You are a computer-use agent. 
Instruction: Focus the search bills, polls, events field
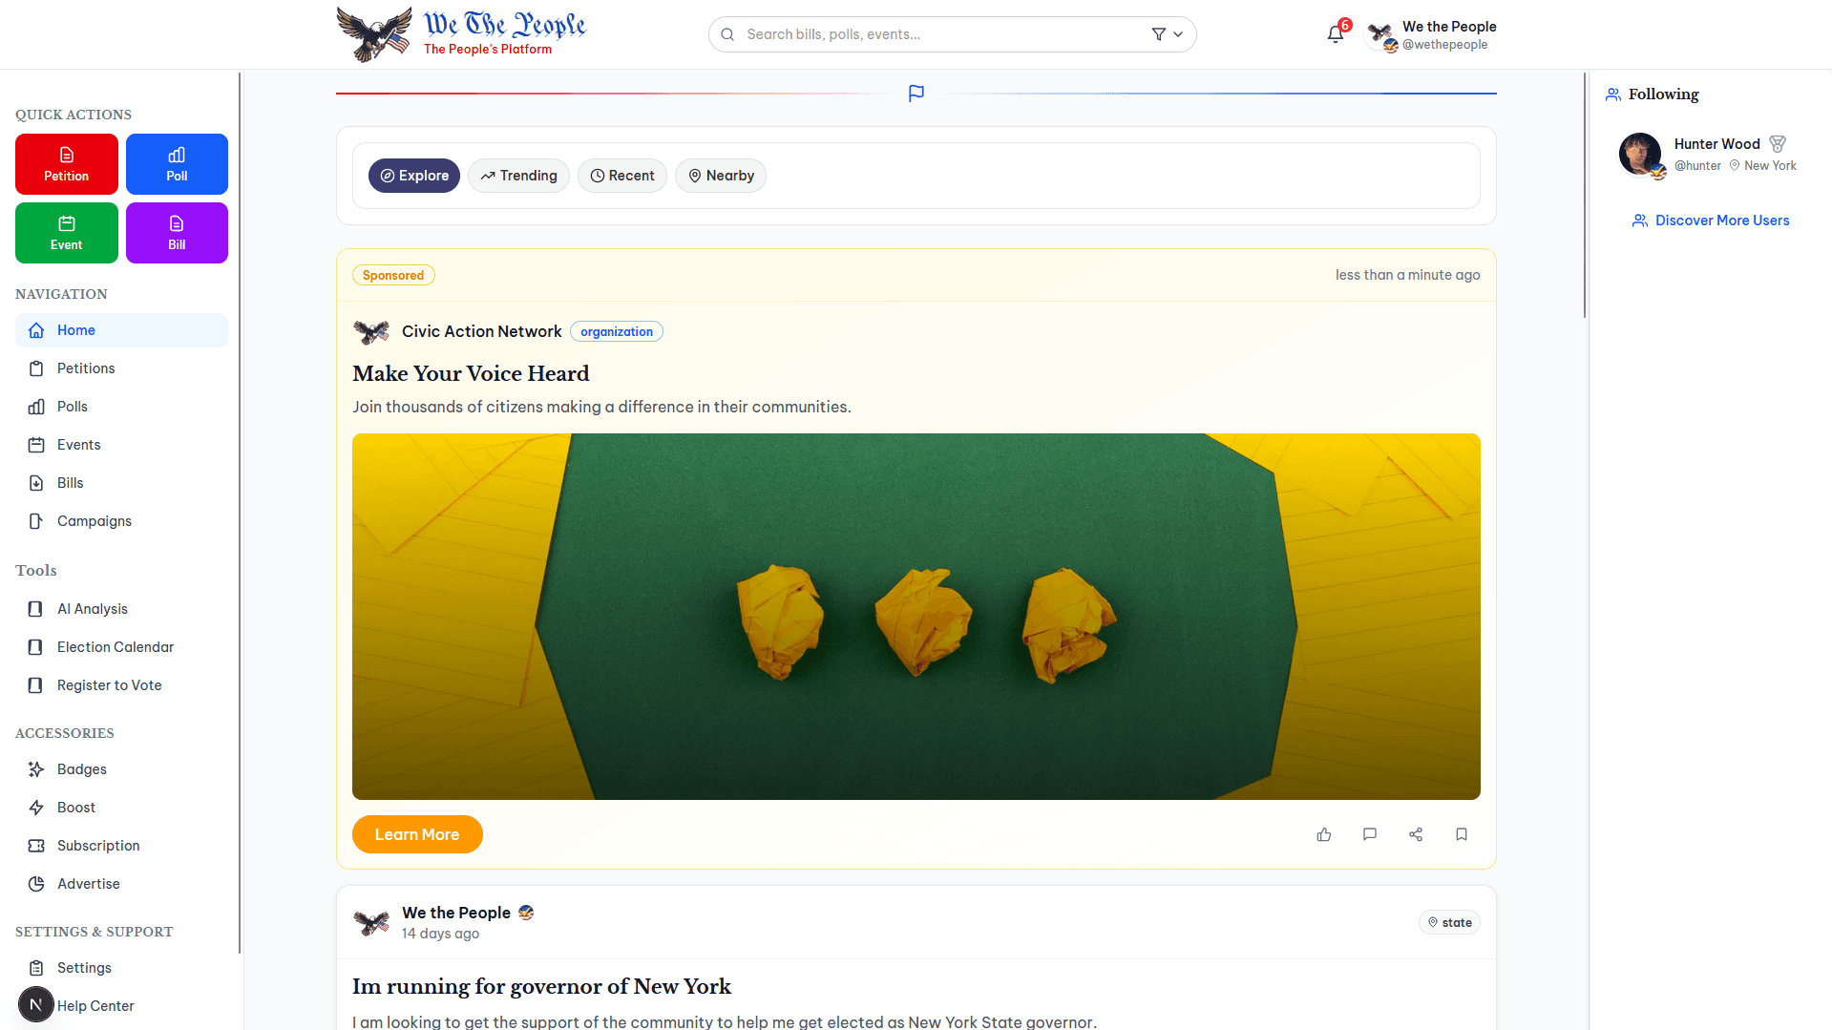[945, 34]
